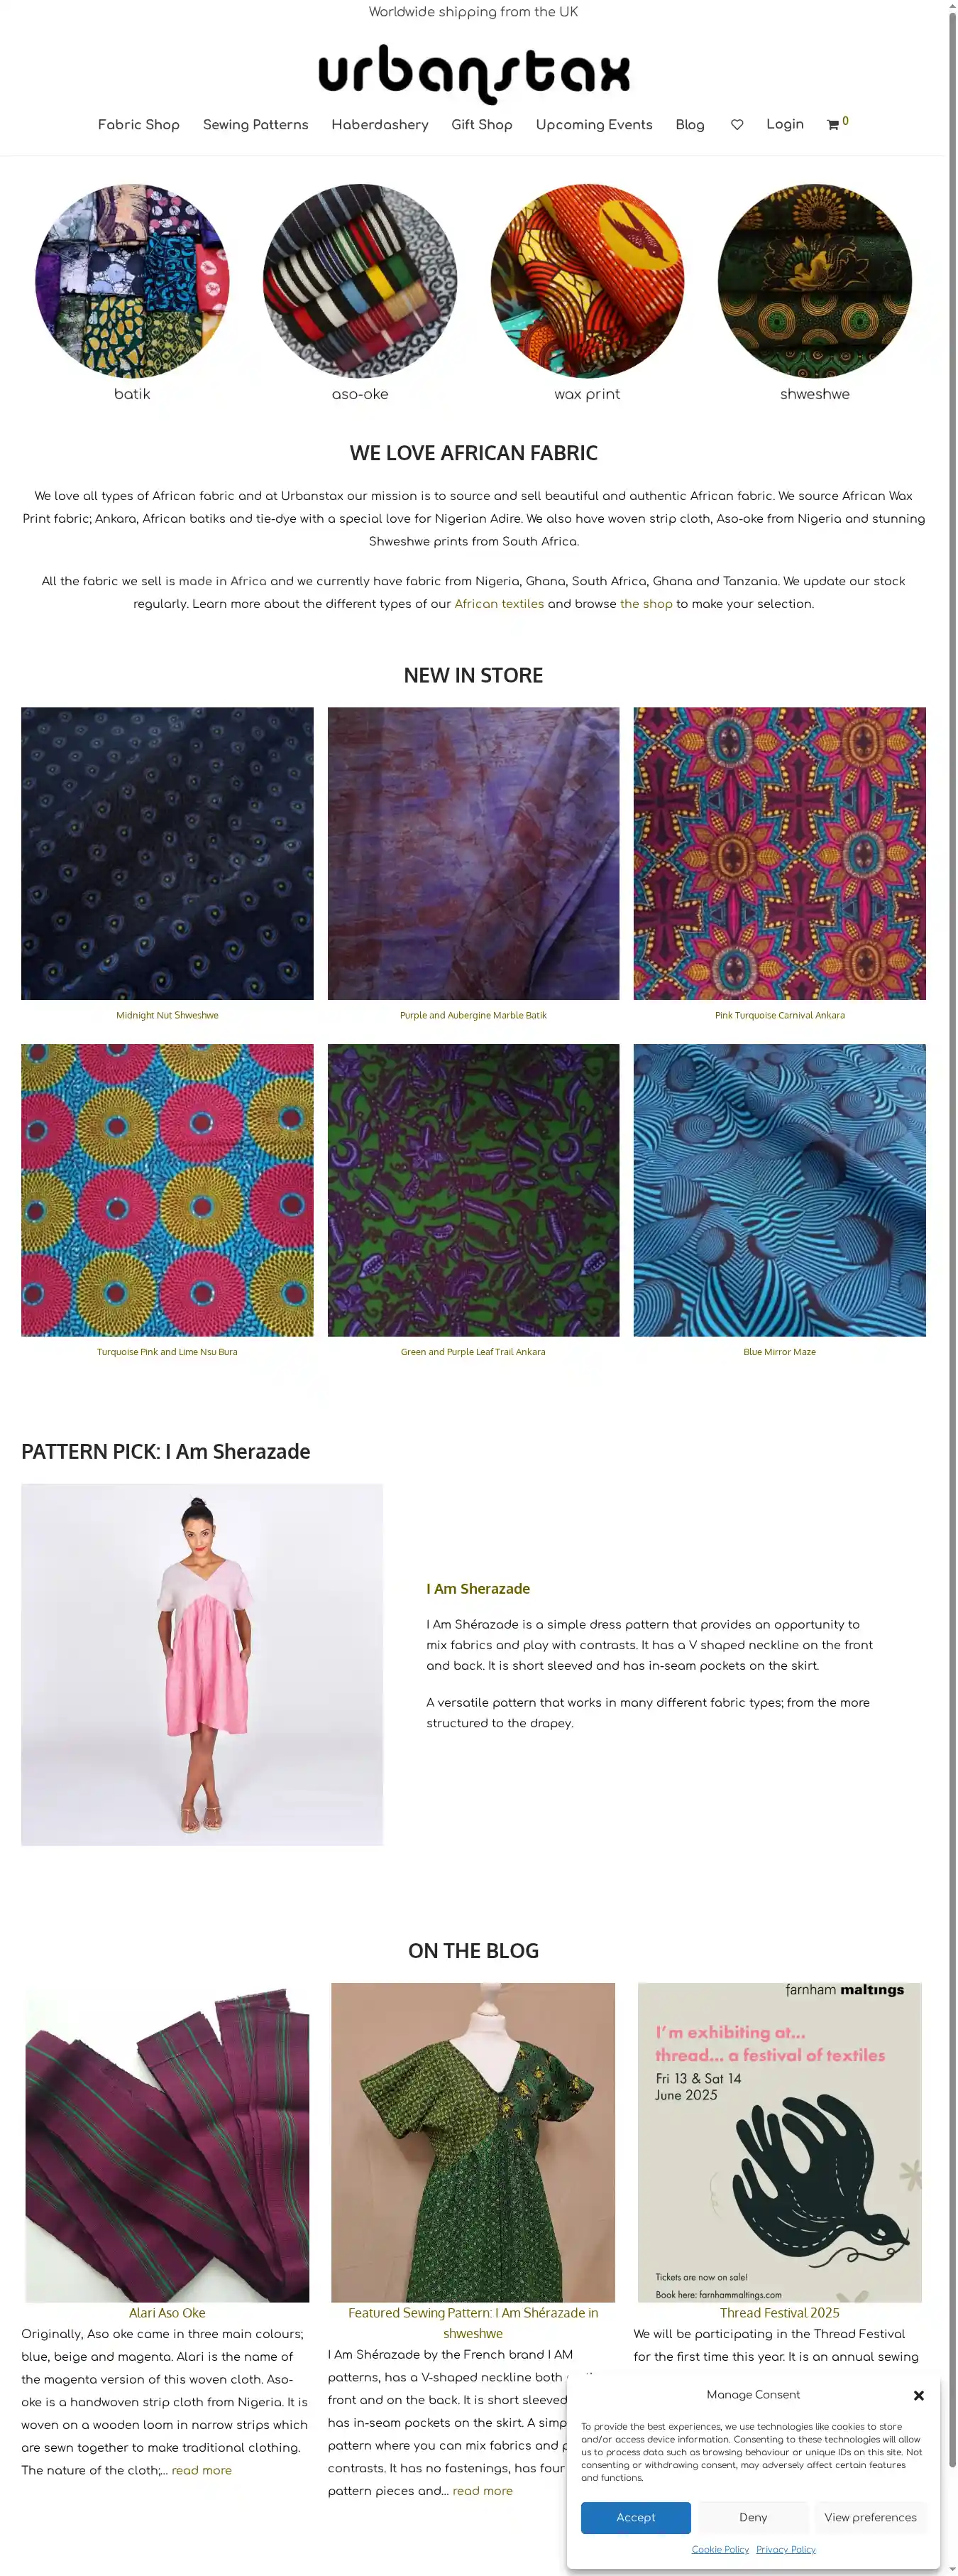The image size is (958, 2576).
Task: Follow the African textiles link
Action: (500, 604)
